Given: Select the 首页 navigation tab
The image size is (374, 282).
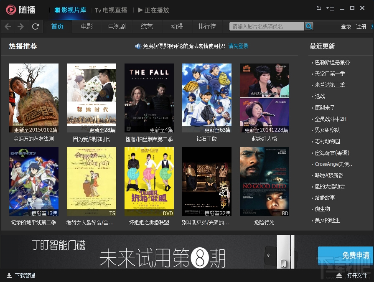Looking at the screenshot, I should pyautogui.click(x=58, y=26).
